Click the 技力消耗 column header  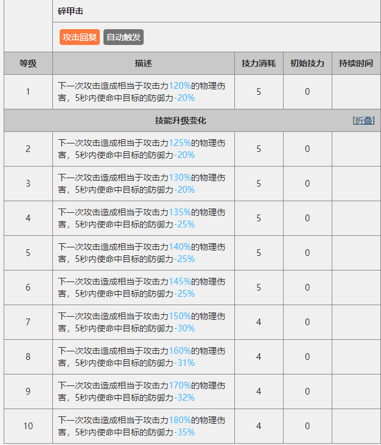click(259, 63)
